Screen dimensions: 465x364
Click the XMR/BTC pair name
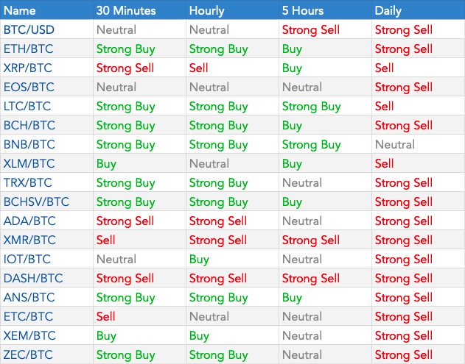(x=29, y=240)
